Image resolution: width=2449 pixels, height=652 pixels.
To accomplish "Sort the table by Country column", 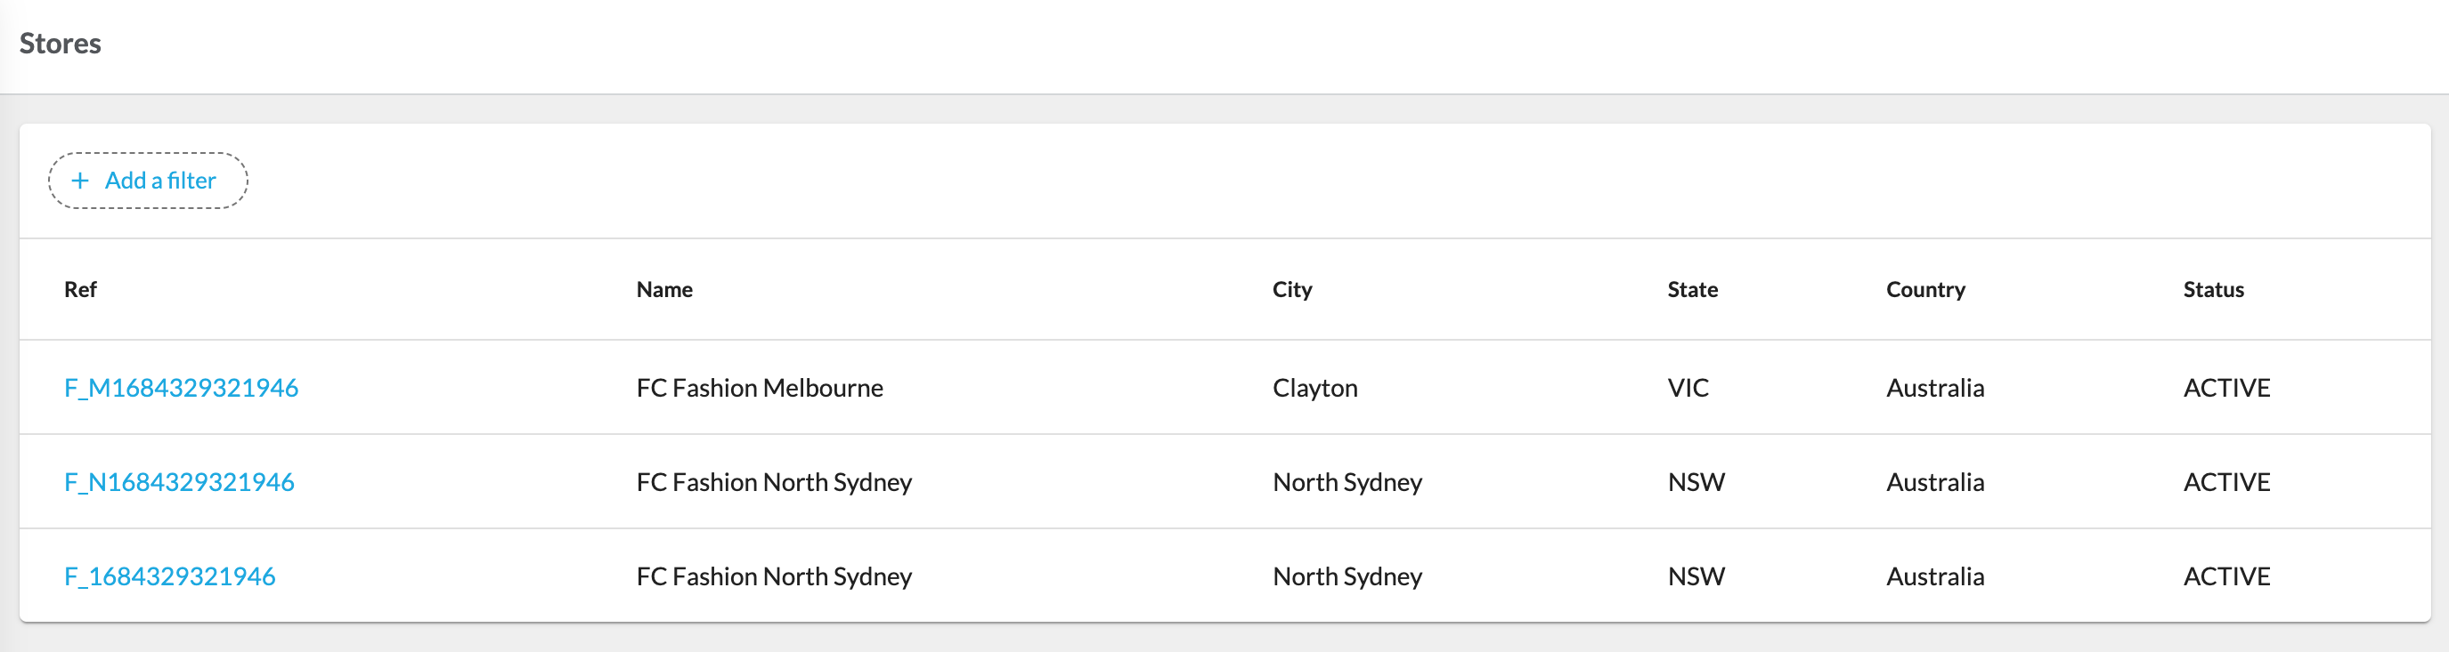I will click(x=1925, y=289).
